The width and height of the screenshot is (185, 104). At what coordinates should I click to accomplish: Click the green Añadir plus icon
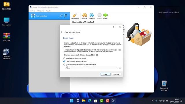[105, 16]
